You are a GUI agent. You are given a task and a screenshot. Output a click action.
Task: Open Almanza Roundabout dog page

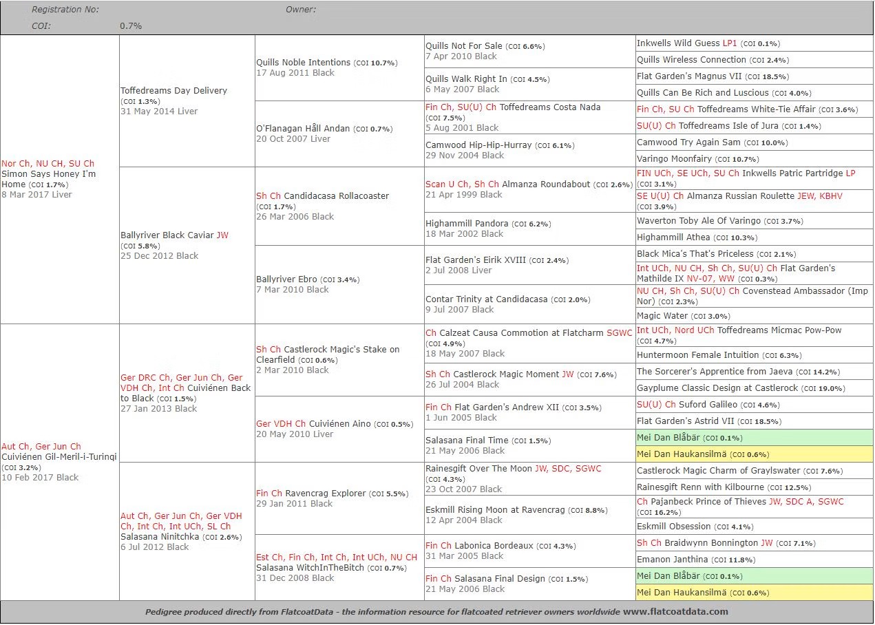tap(546, 184)
